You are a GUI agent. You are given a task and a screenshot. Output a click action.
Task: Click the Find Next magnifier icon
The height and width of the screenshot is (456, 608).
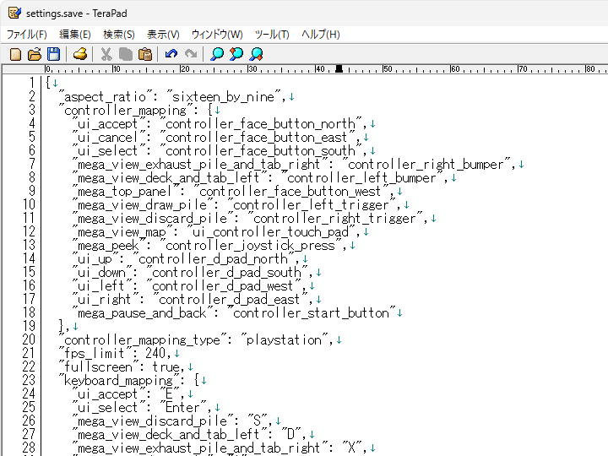pos(256,54)
